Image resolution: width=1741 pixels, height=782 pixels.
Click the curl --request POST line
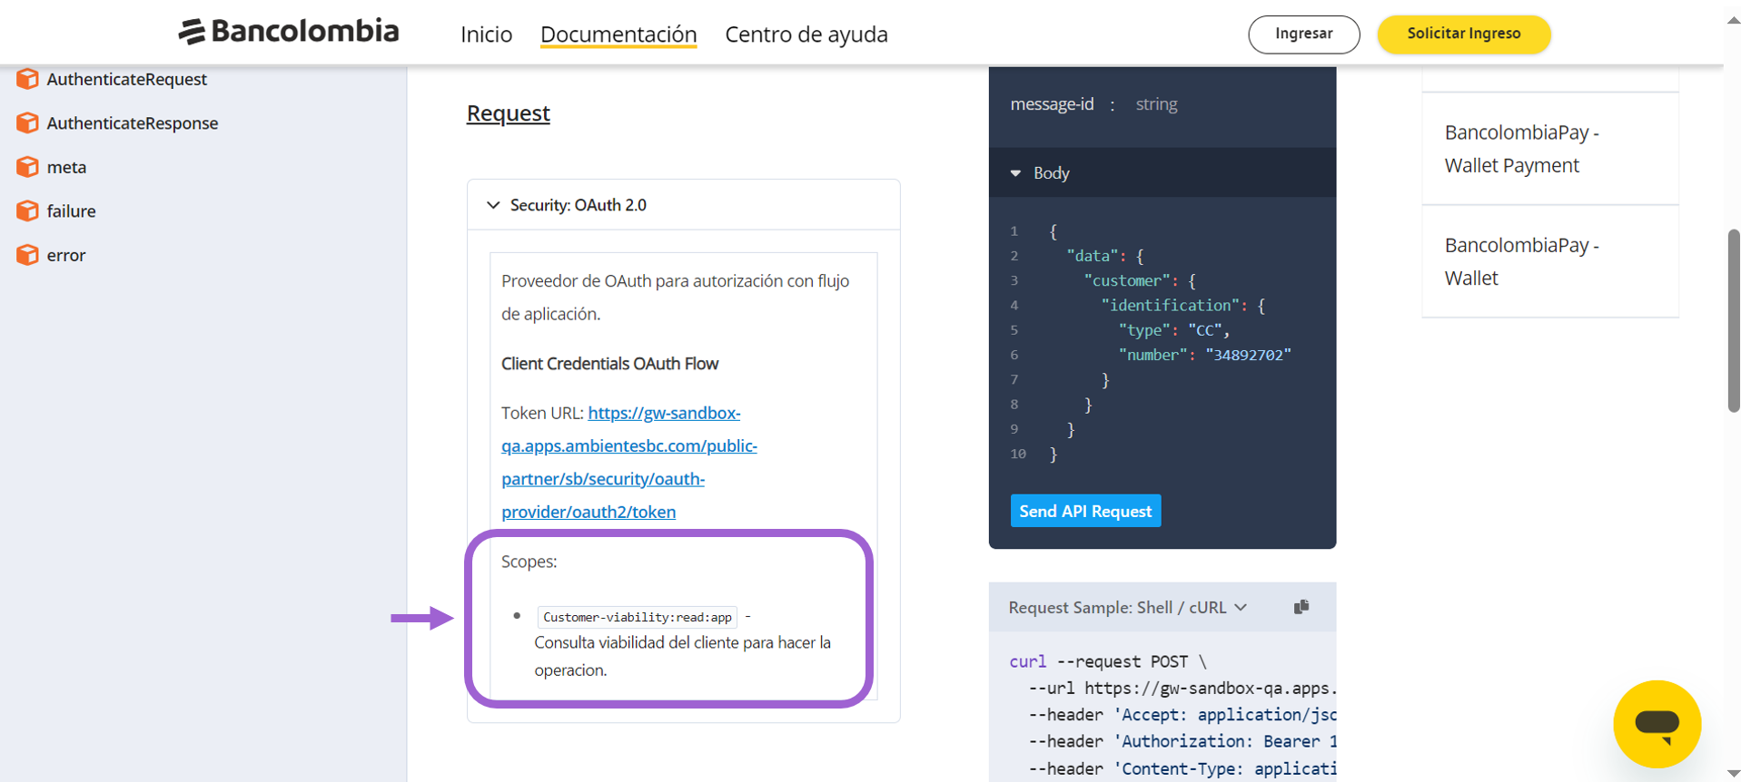(x=1108, y=661)
